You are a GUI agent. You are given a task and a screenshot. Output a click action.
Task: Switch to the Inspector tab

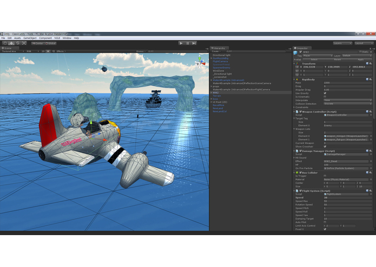pos(302,48)
